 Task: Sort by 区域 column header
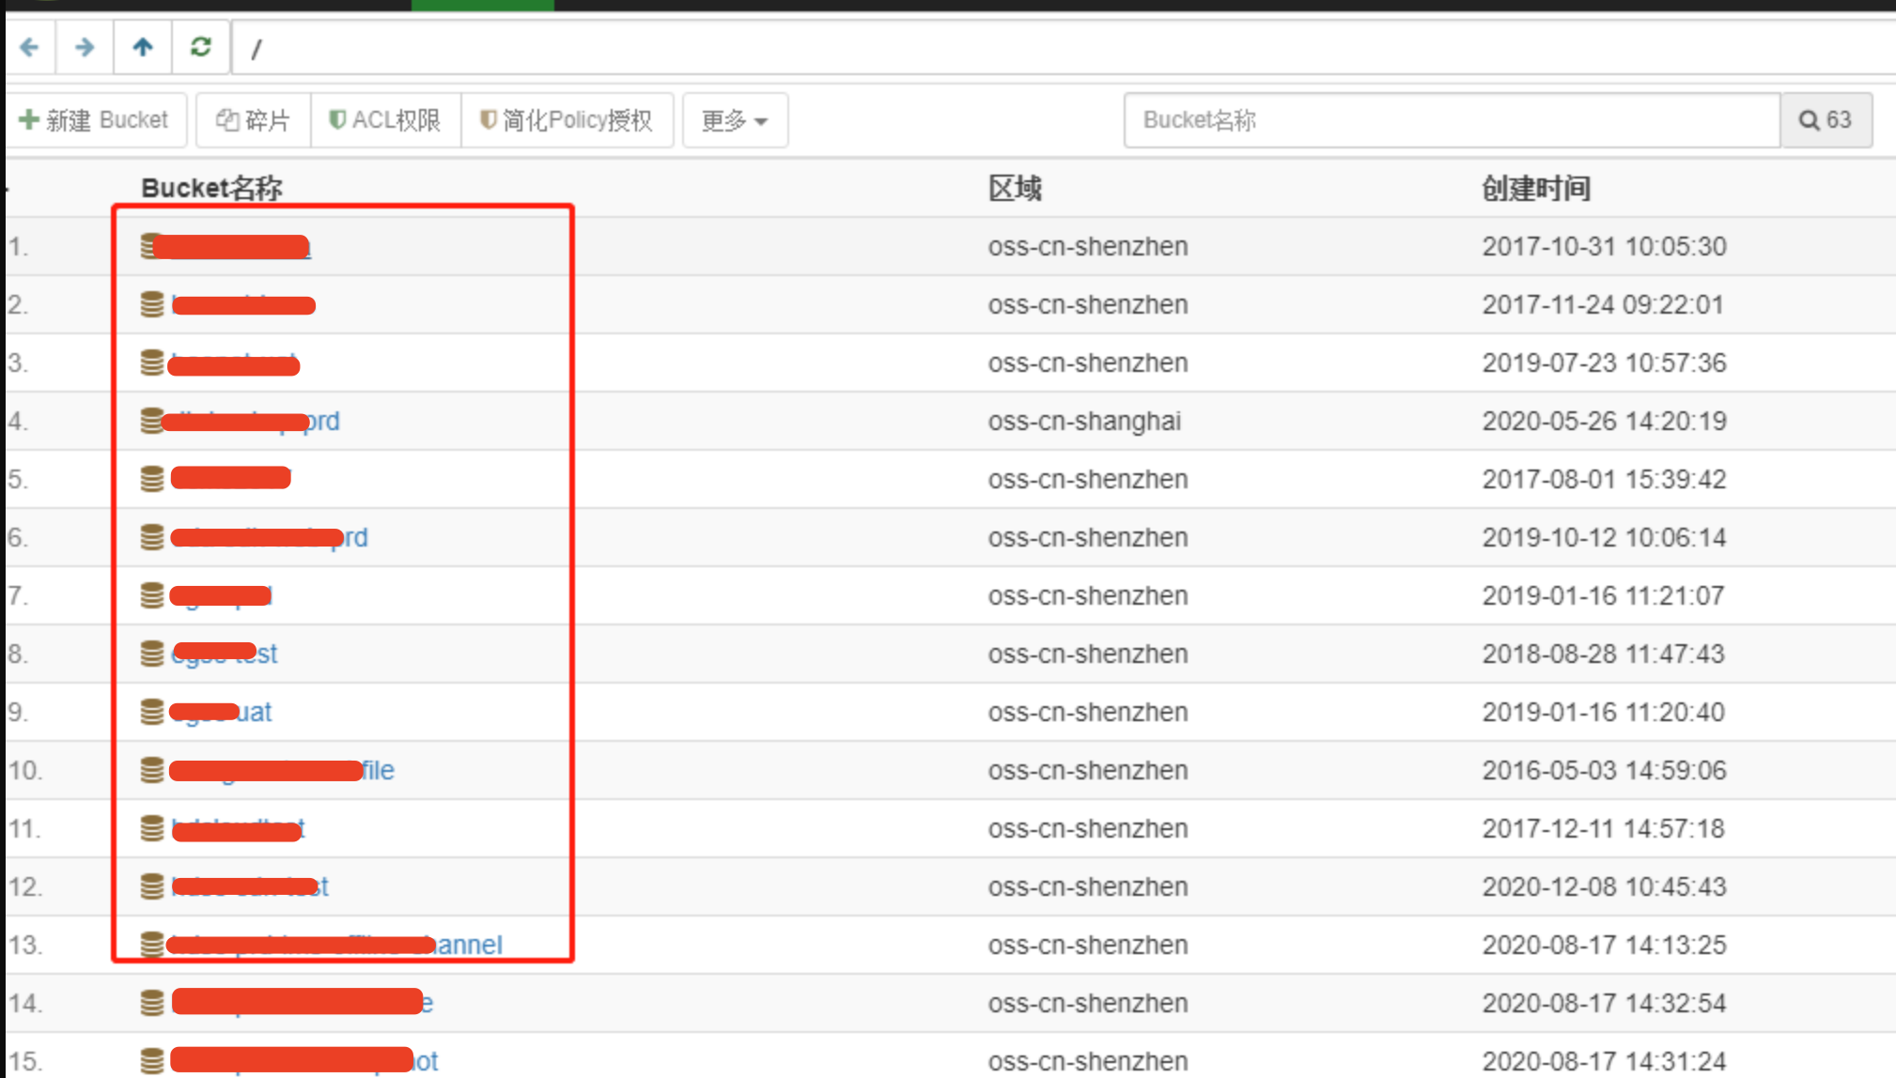coord(1015,188)
